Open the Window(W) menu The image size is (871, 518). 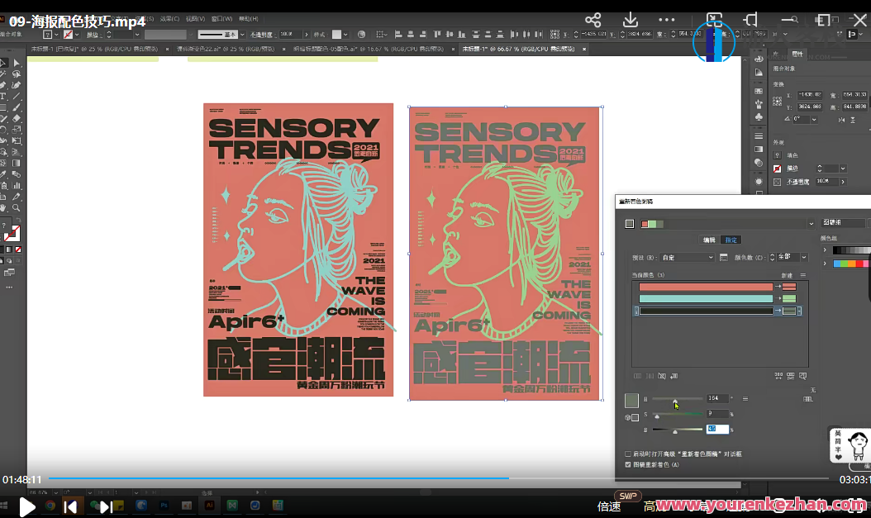[x=221, y=17]
